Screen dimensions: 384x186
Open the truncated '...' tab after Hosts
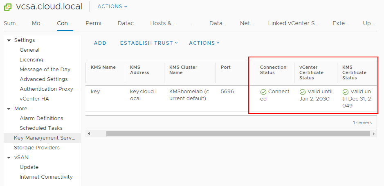coord(192,23)
